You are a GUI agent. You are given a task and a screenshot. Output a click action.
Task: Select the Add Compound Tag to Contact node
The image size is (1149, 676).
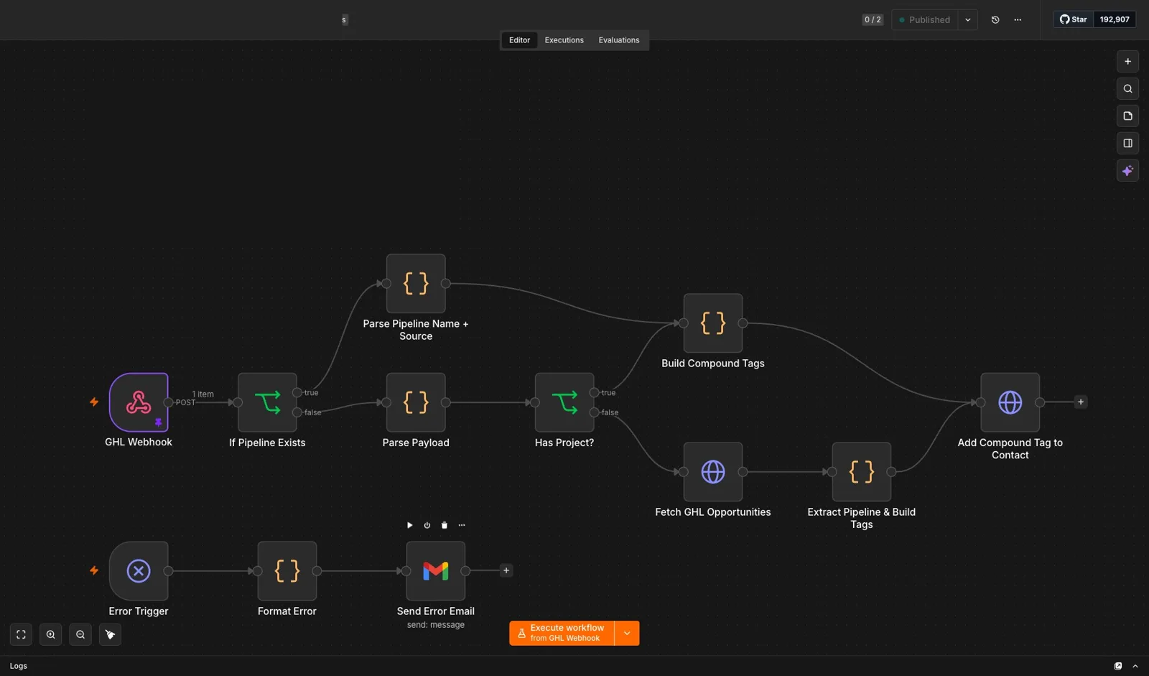1010,402
